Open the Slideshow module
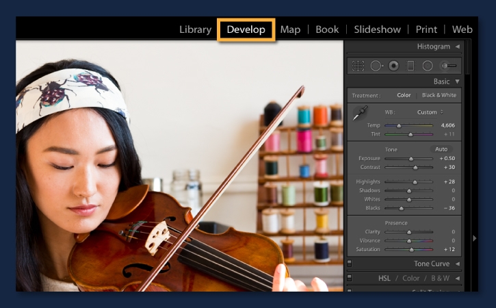 click(x=378, y=29)
